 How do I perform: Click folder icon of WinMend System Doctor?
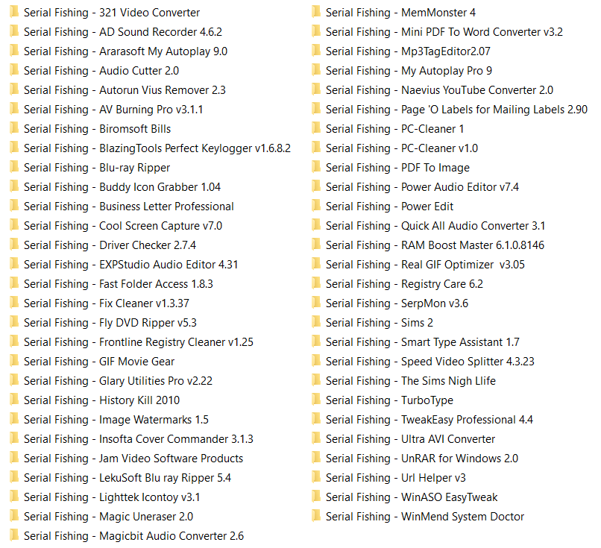click(316, 516)
